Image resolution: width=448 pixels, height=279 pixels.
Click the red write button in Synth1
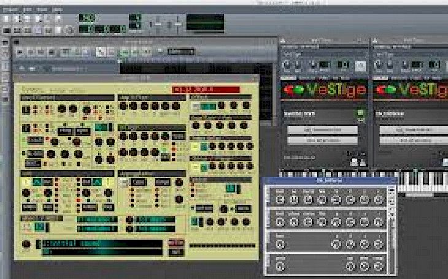[x=176, y=243]
